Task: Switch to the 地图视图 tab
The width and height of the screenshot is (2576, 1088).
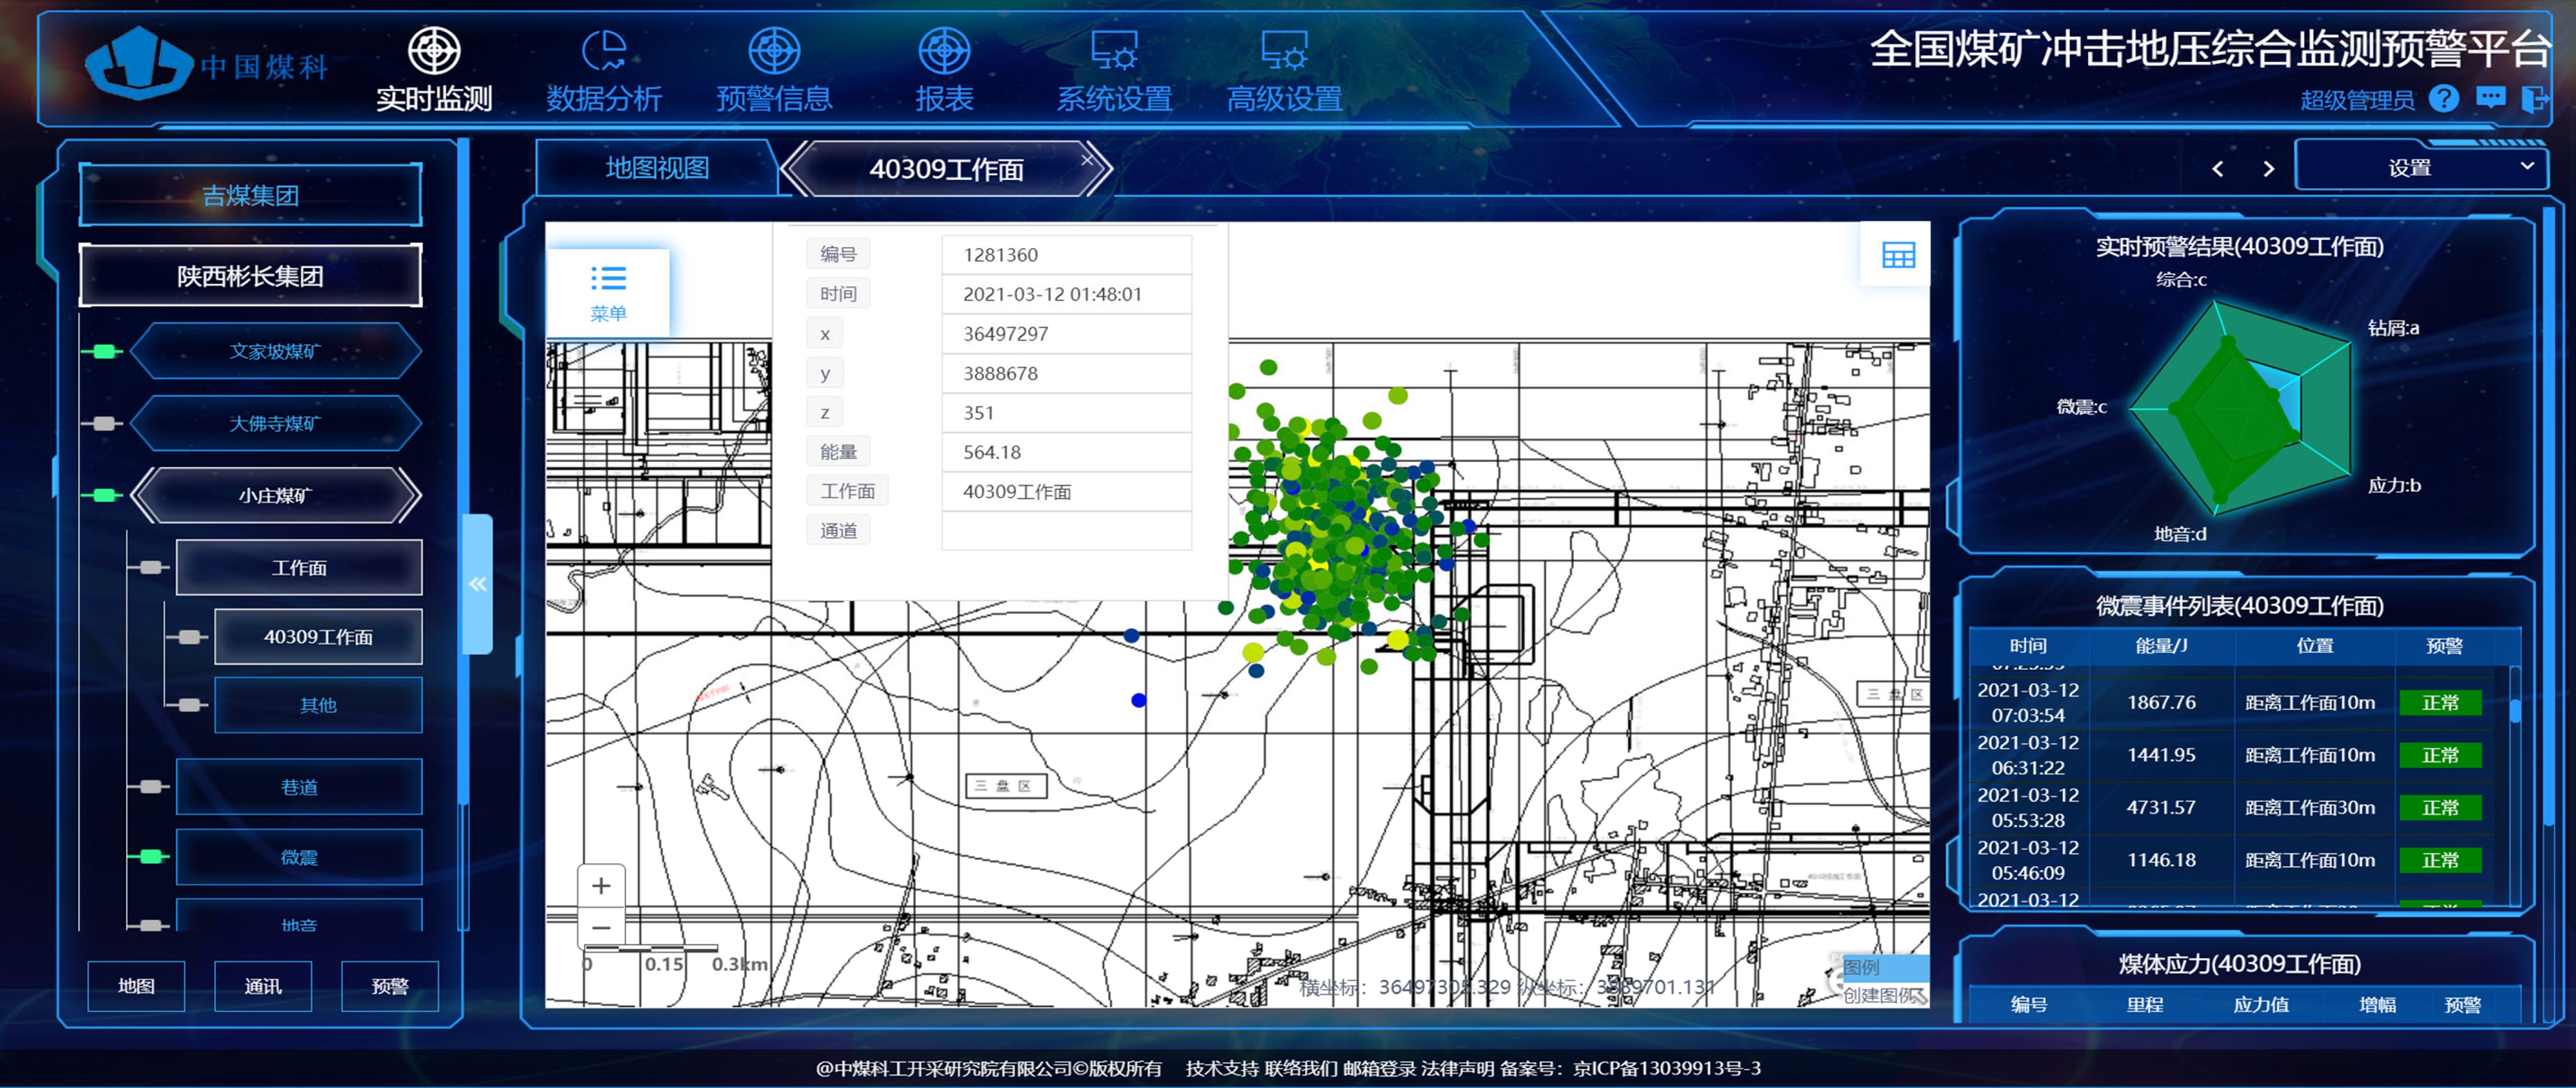Action: point(657,168)
